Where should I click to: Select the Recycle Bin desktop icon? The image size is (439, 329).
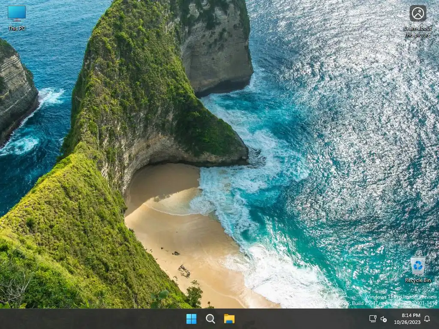tap(418, 269)
